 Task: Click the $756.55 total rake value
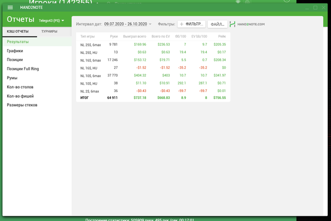tap(219, 98)
